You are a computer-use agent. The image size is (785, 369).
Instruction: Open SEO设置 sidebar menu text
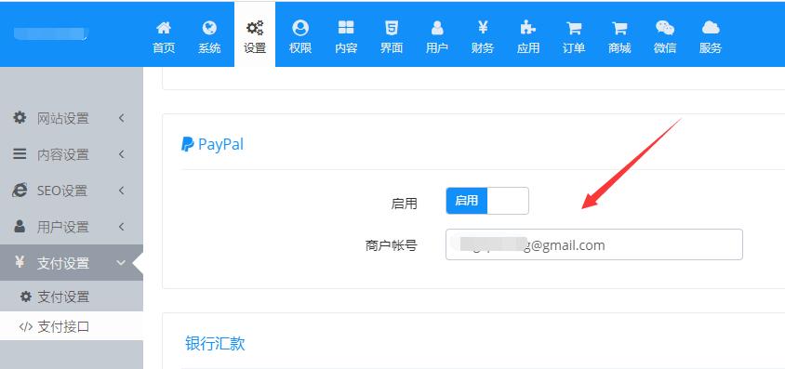(x=62, y=191)
